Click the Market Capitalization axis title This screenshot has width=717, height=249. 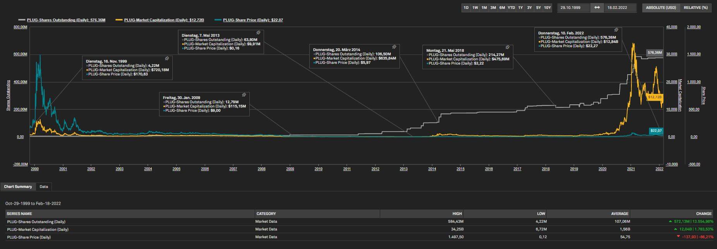click(680, 95)
